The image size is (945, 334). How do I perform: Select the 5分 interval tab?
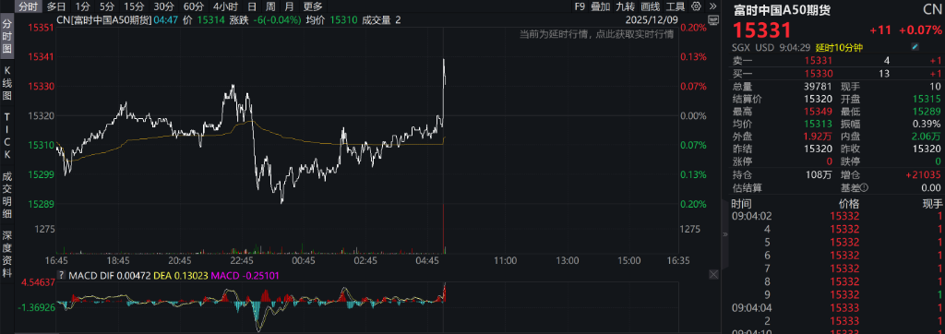pyautogui.click(x=106, y=6)
